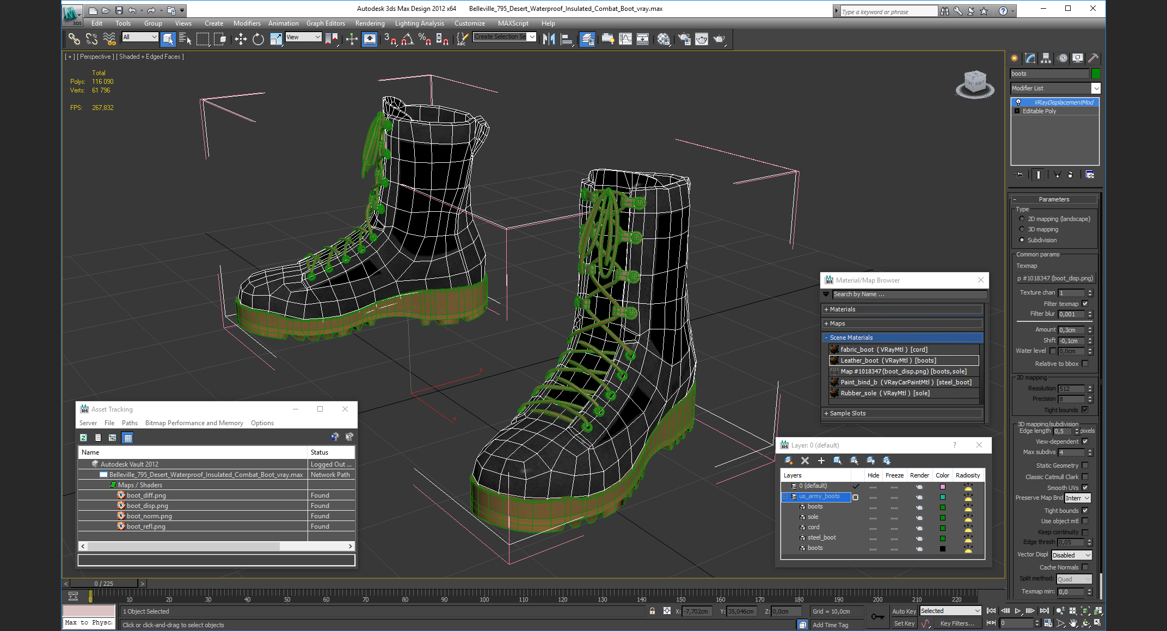Click the green object color swatch
Image resolution: width=1167 pixels, height=631 pixels.
coord(1096,73)
